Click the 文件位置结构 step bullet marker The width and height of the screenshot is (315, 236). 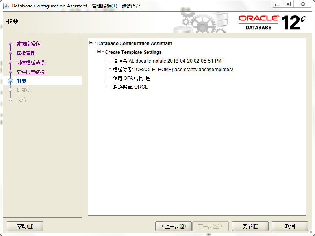[11, 72]
